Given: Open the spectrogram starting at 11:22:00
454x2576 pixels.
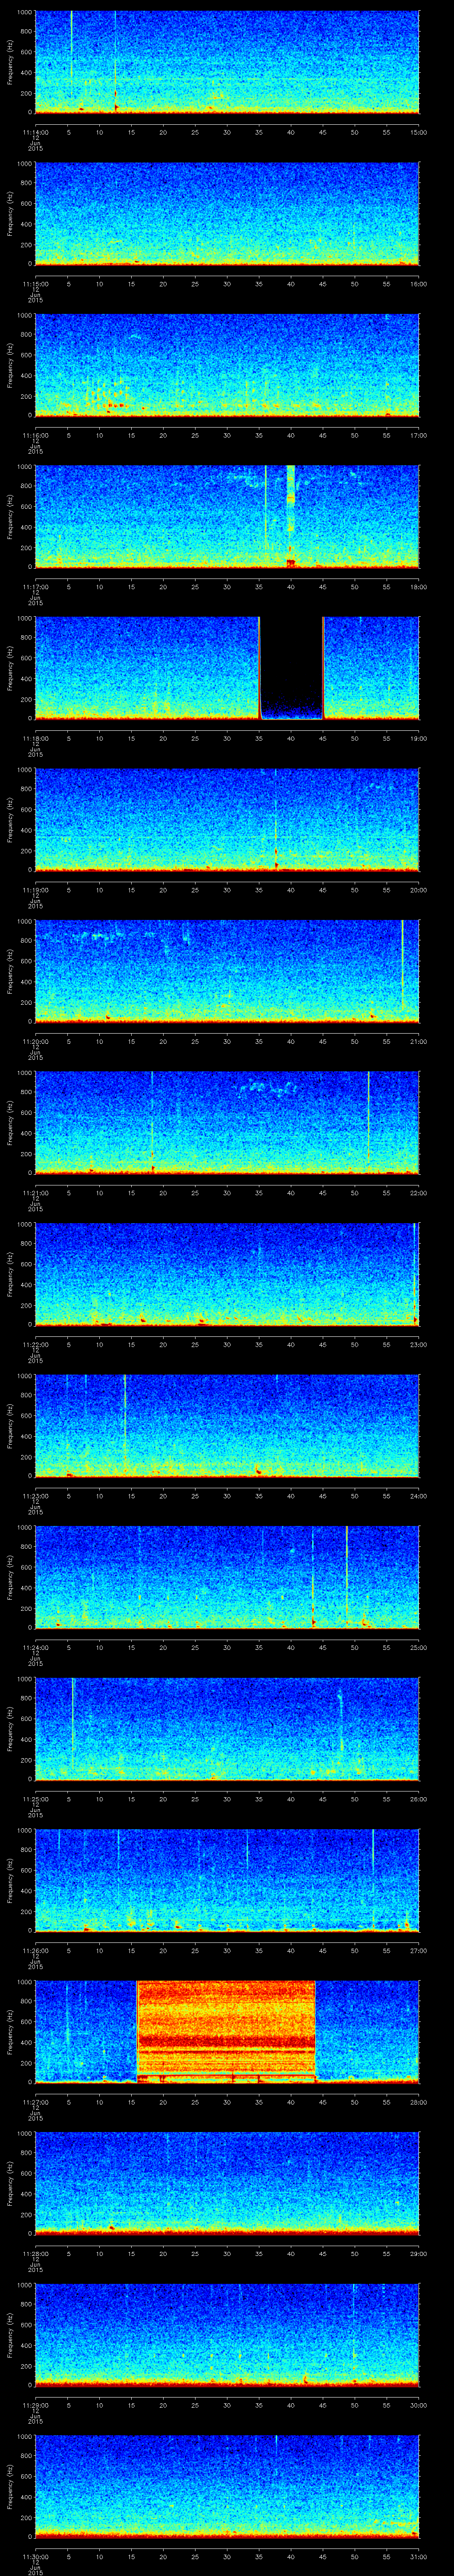Looking at the screenshot, I should (227, 1273).
